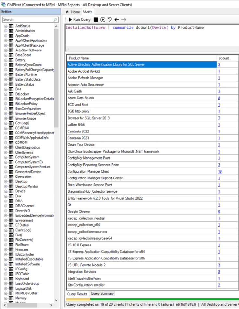Expand the Administrators entity node
Screen dimensions: 239x309
point(6,31)
